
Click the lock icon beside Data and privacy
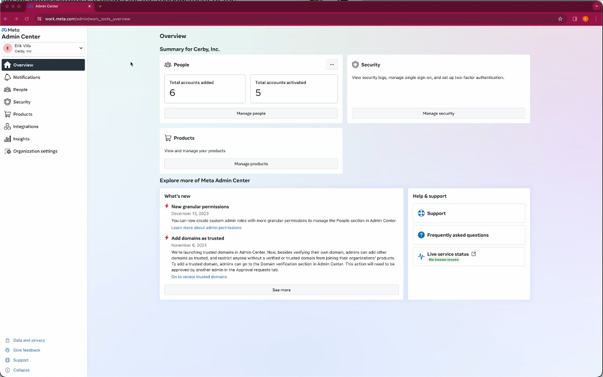[7, 340]
